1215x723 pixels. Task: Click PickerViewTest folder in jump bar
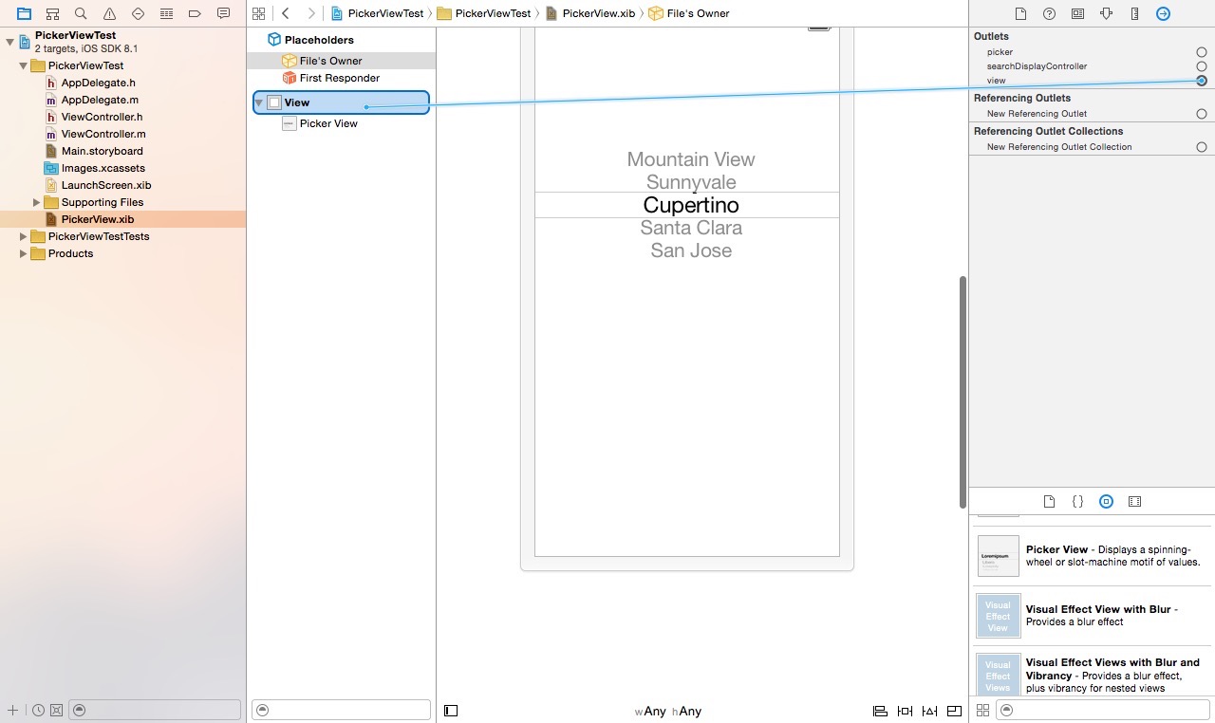484,13
